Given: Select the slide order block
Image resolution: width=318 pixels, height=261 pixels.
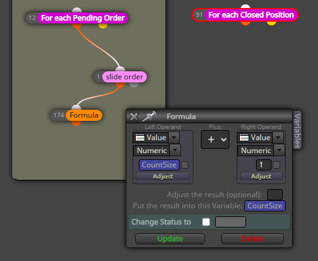Looking at the screenshot, I should click(125, 77).
